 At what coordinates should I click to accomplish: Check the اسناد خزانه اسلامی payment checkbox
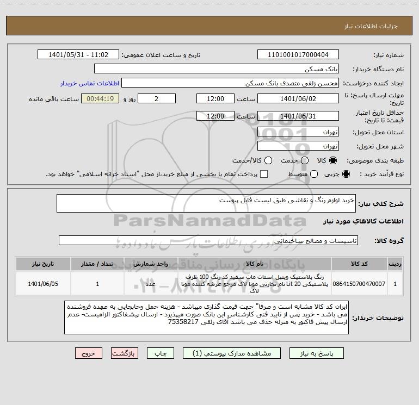(x=264, y=174)
